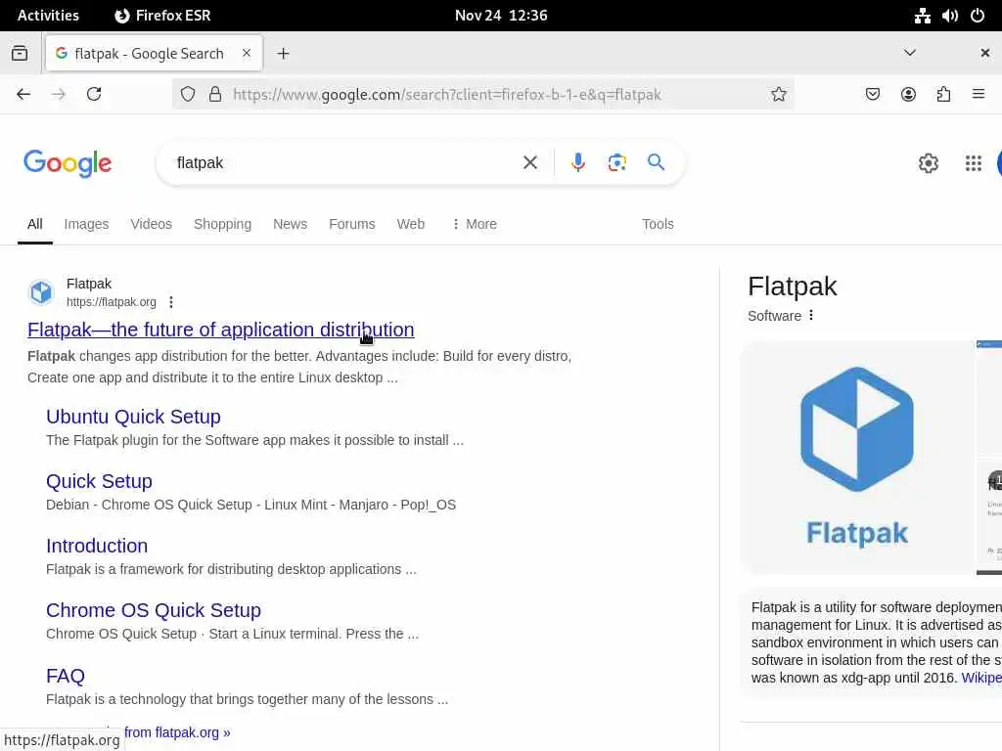The height and width of the screenshot is (751, 1002).
Task: View site security padlock info
Action: click(x=215, y=95)
